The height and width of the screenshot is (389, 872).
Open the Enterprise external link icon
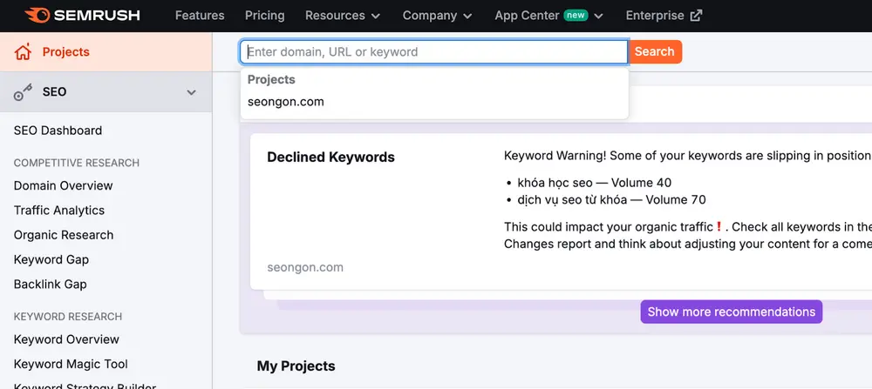pyautogui.click(x=696, y=16)
